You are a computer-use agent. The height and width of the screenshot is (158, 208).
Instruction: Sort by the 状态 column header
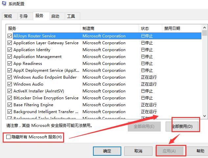click(150, 28)
